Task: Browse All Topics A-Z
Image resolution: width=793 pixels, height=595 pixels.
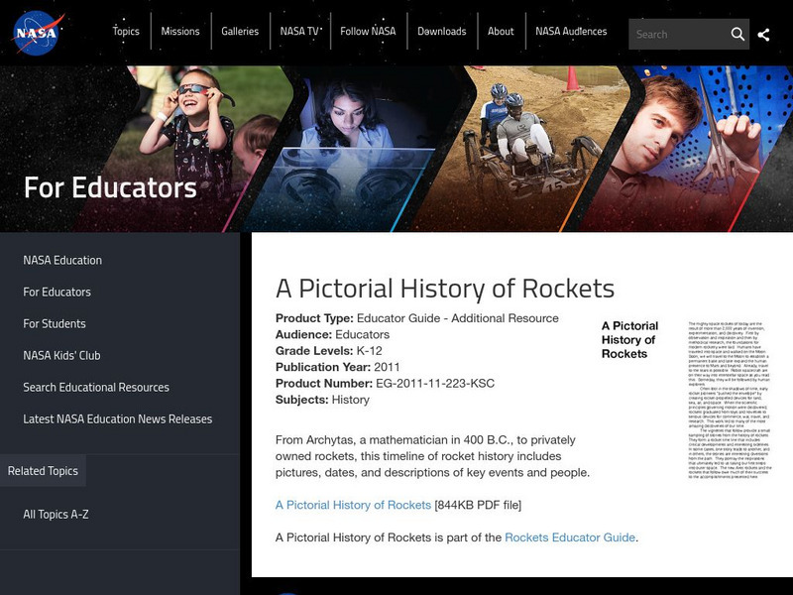Action: [57, 514]
